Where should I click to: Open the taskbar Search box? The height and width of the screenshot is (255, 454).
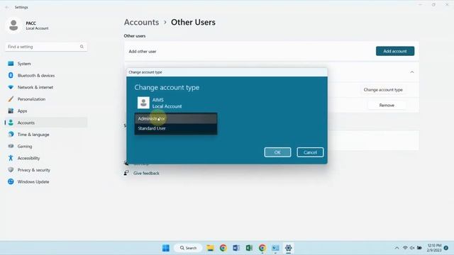click(x=188, y=248)
